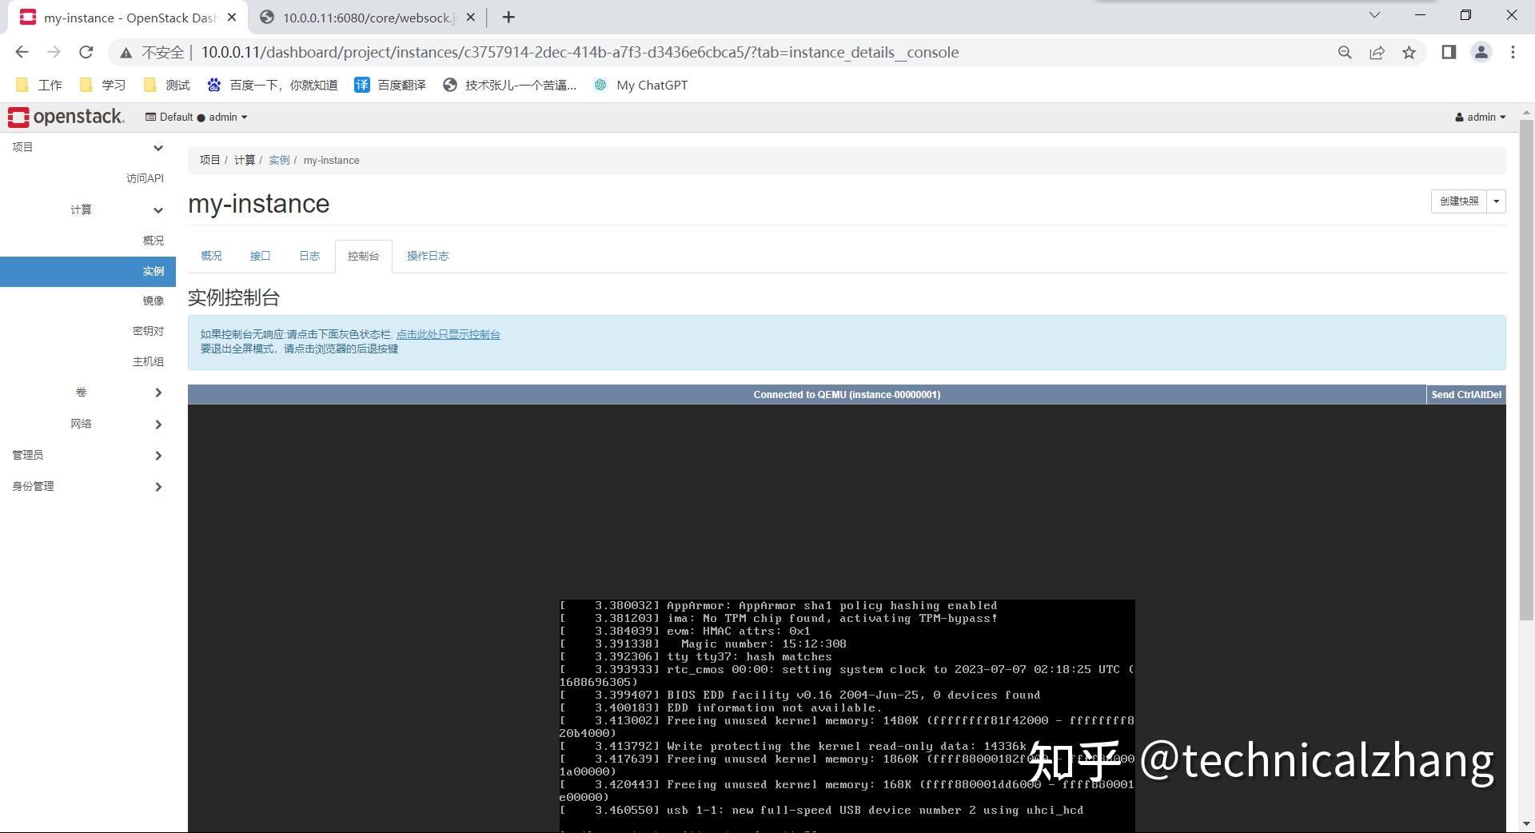The image size is (1535, 833).
Task: Click the Send CtrlAltDel button
Action: click(x=1465, y=394)
